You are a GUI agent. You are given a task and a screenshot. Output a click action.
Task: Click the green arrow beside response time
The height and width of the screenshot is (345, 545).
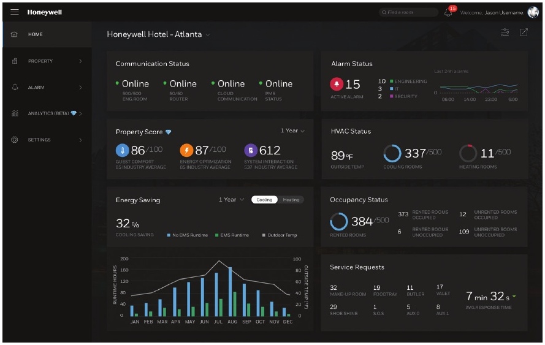pyautogui.click(x=514, y=297)
